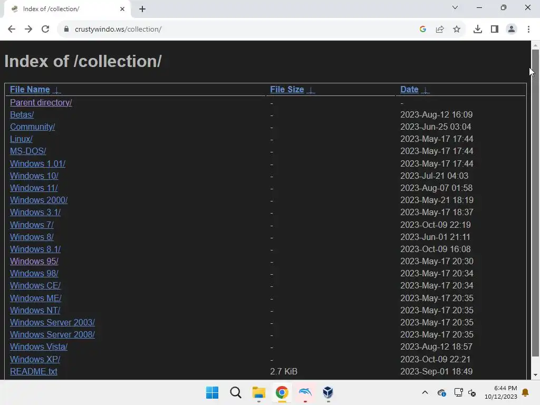Image resolution: width=540 pixels, height=405 pixels.
Task: Open the Windows CE folder
Action: point(35,286)
